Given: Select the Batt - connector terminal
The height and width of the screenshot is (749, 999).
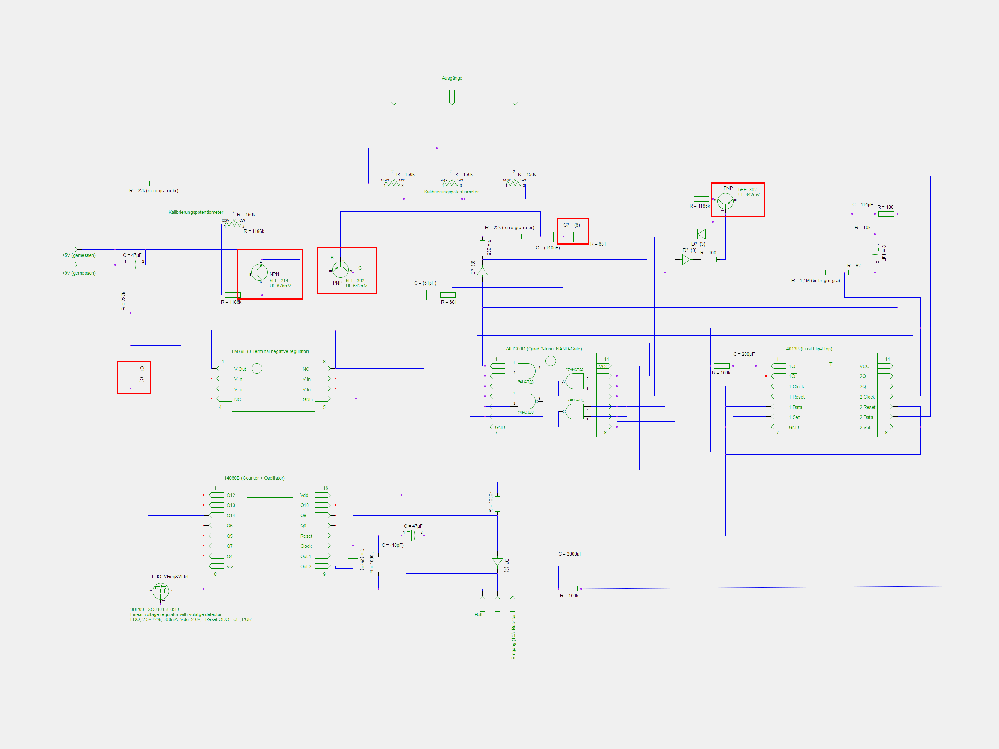Looking at the screenshot, I should click(482, 604).
